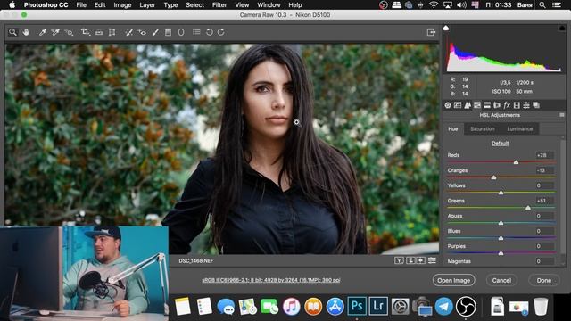
Task: Select the Color Sampler tool
Action: tap(55, 32)
